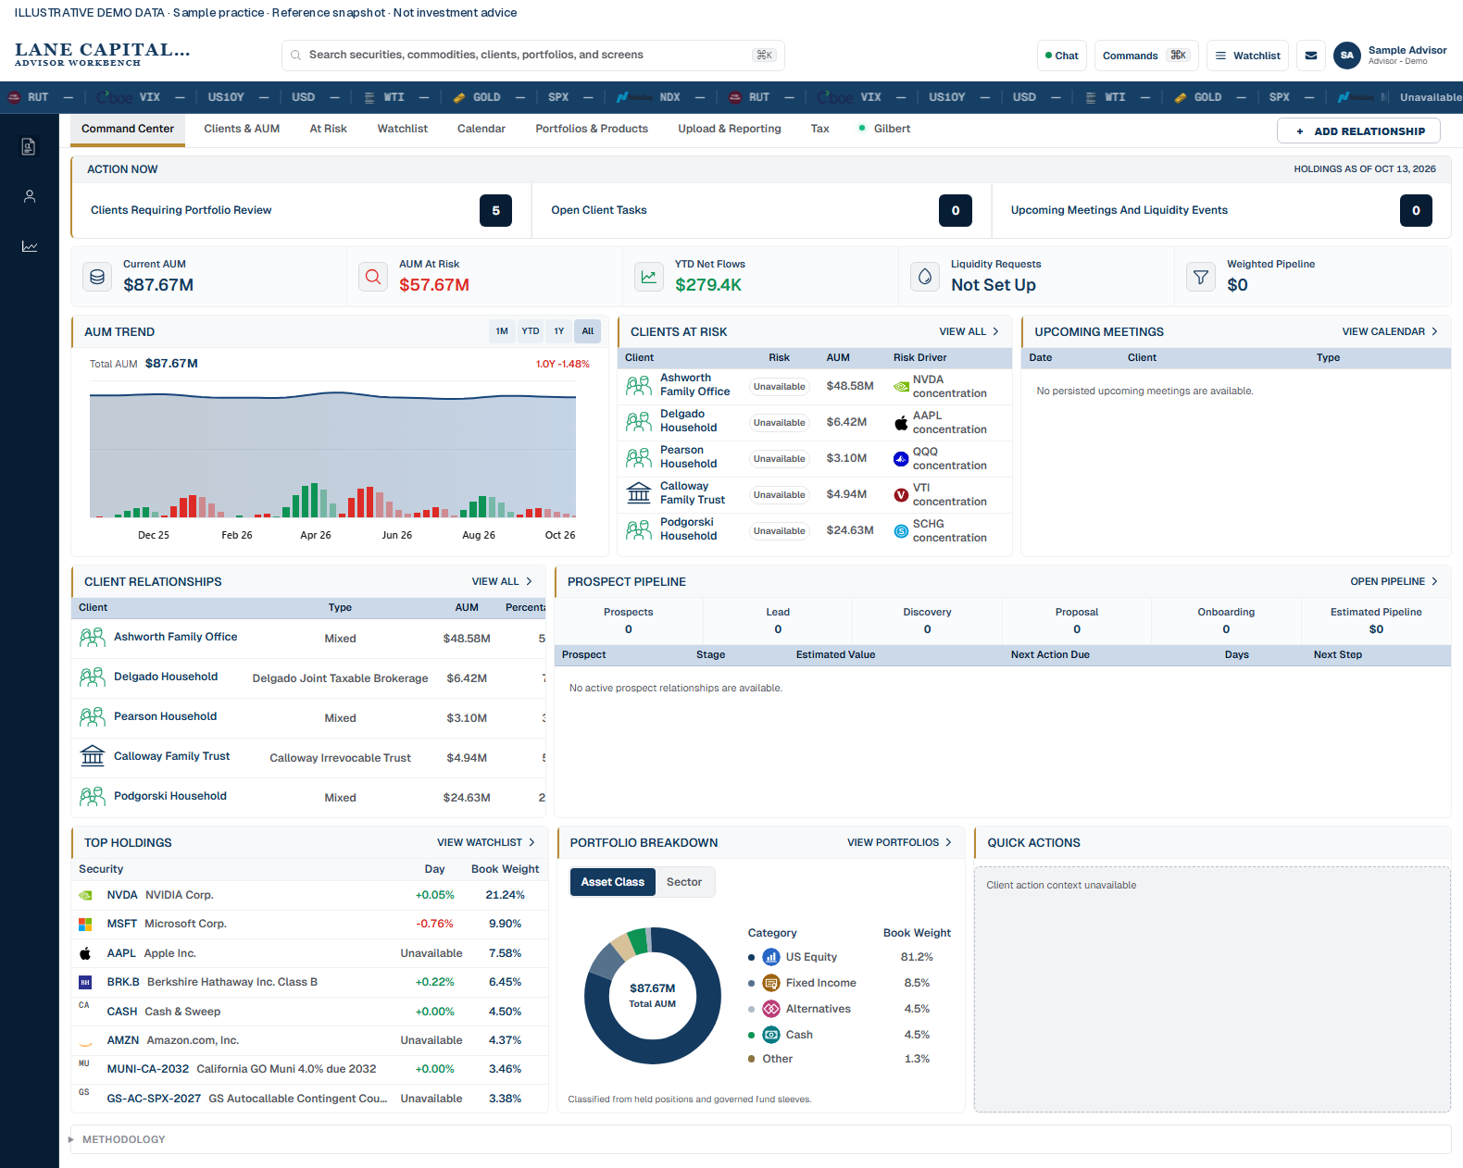Click Open Pipeline link

[x=1394, y=581]
